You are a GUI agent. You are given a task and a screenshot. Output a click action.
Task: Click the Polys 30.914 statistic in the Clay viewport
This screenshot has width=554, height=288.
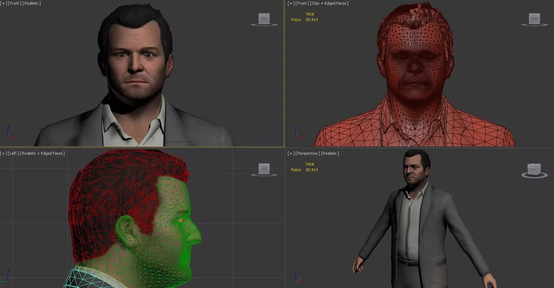pyautogui.click(x=305, y=20)
